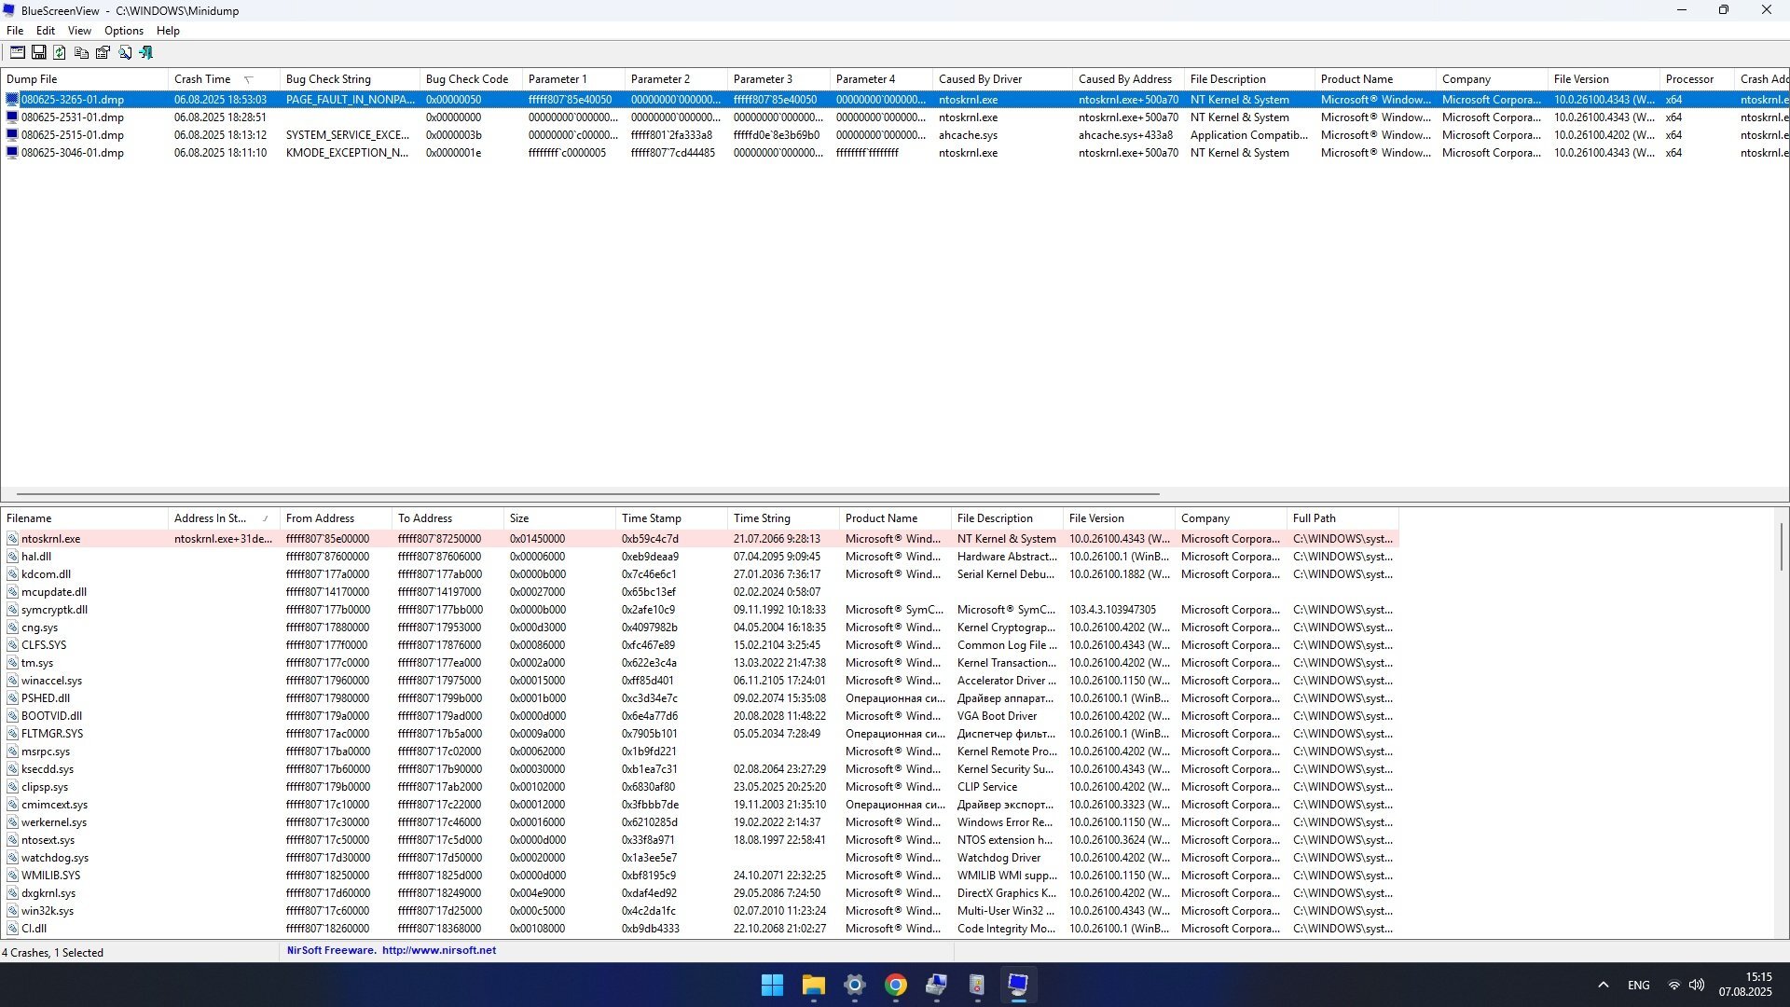Image resolution: width=1790 pixels, height=1007 pixels.
Task: Sort by Crash Time column header
Action: tap(224, 79)
